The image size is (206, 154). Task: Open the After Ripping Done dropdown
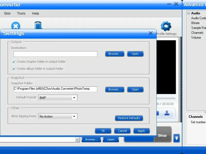tap(58, 116)
